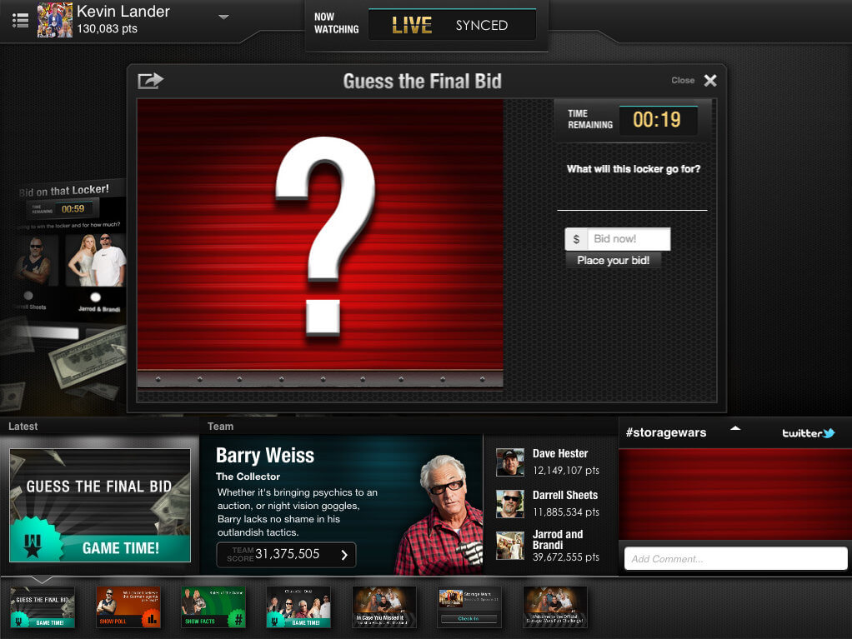Click the LIVE SYNCED status button

[452, 26]
